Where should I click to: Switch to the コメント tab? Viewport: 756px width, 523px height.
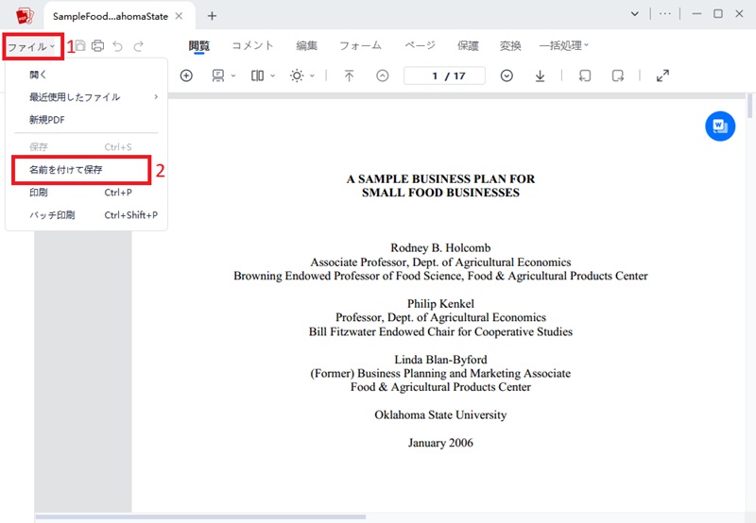coord(252,45)
